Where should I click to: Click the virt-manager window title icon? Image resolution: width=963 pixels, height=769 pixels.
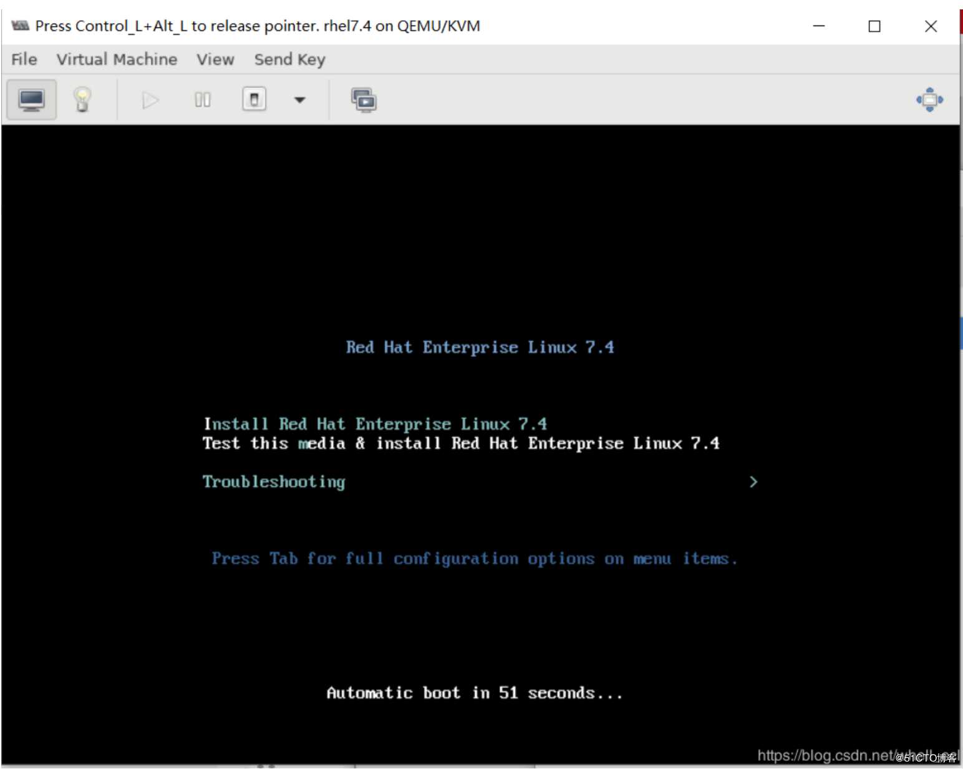[21, 26]
